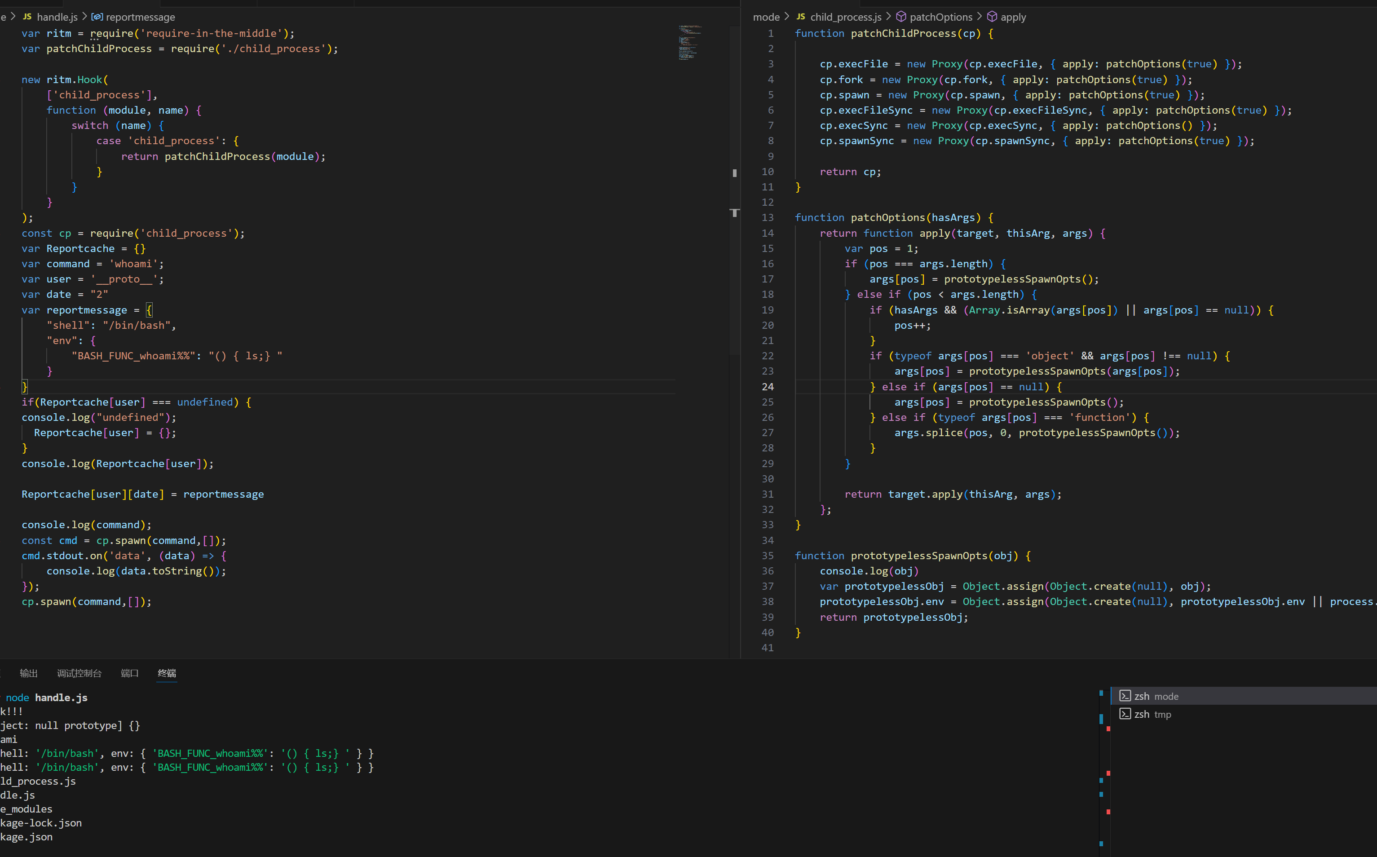The height and width of the screenshot is (857, 1377).
Task: Switch to the 输出 panel tab
Action: (28, 673)
